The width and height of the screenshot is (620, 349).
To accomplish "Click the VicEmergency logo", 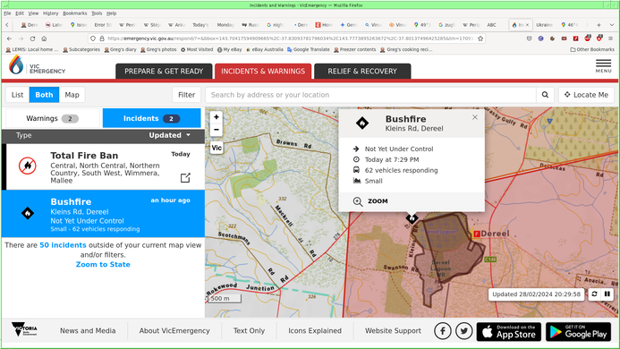I will 38,65.
